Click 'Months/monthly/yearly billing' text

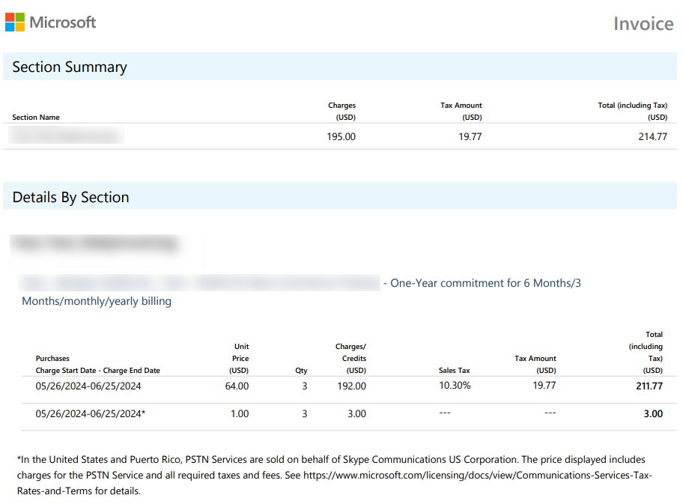pos(97,302)
